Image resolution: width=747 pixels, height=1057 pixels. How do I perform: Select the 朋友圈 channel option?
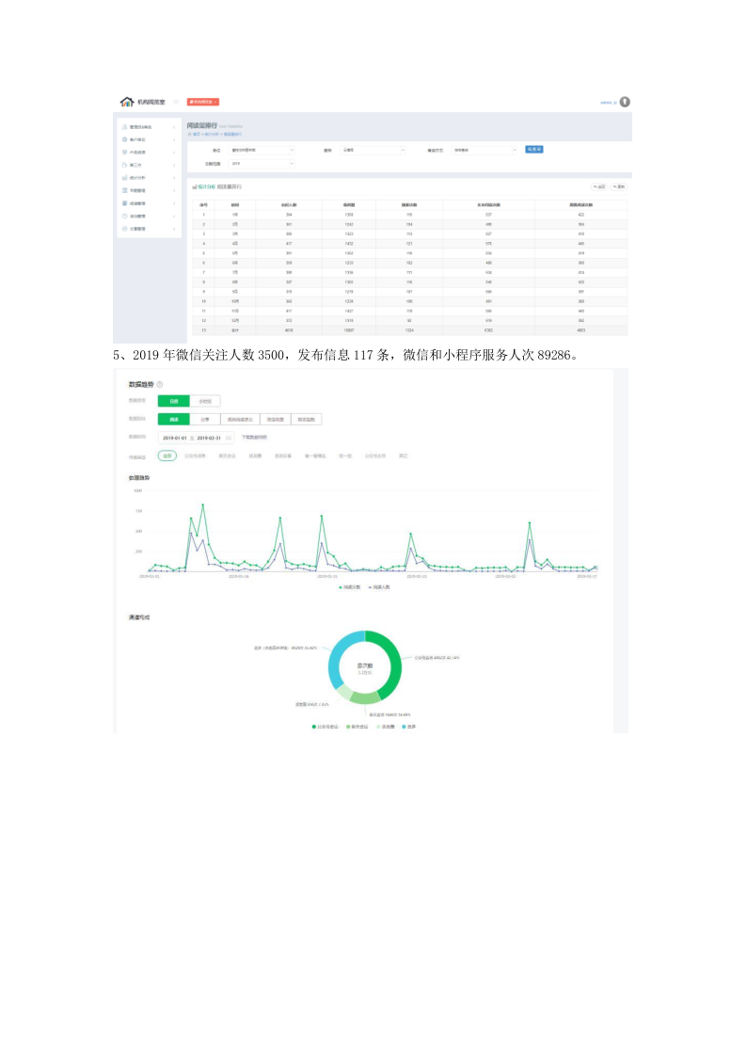pyautogui.click(x=255, y=456)
